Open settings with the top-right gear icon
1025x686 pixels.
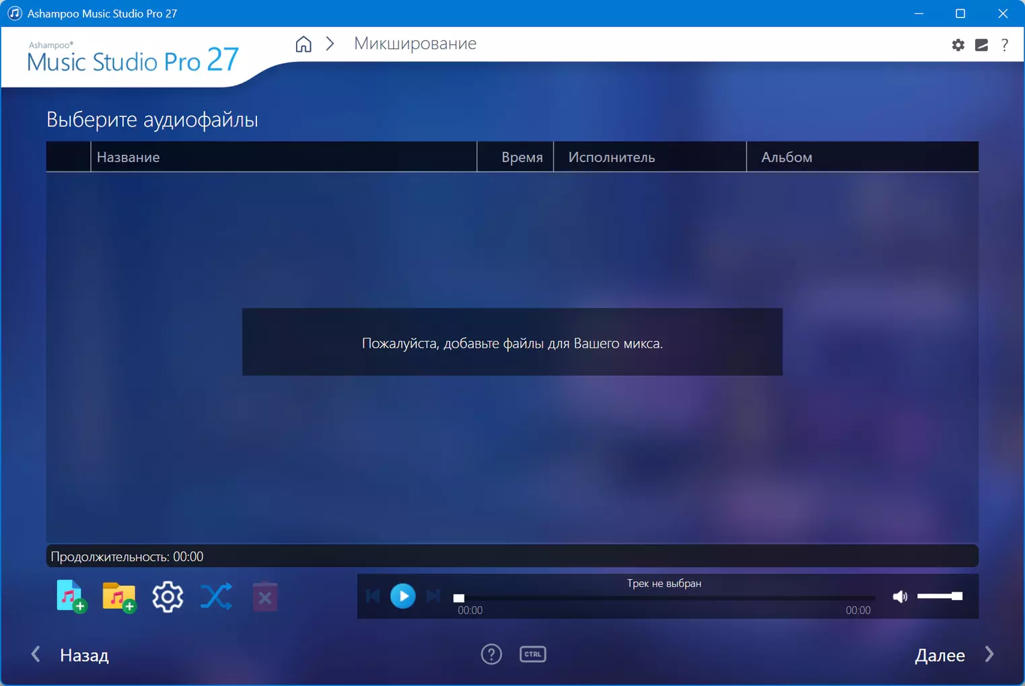click(x=958, y=45)
